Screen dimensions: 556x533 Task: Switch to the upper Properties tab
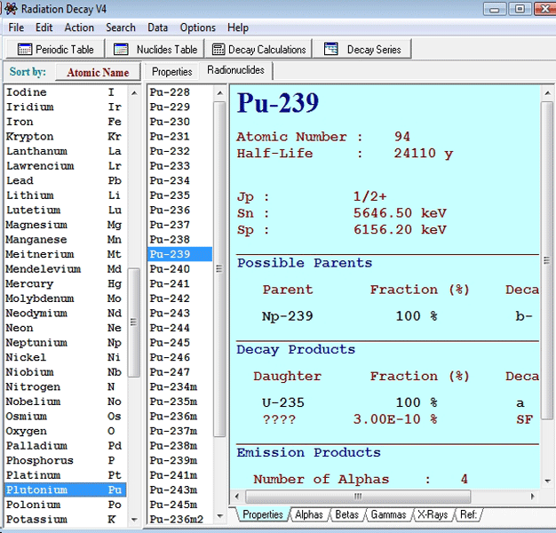(172, 72)
